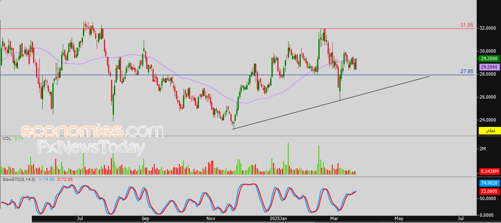Select the SlowSTO(3,14,3) indicator label
This screenshot has height=223, width=501.
[x=19, y=180]
